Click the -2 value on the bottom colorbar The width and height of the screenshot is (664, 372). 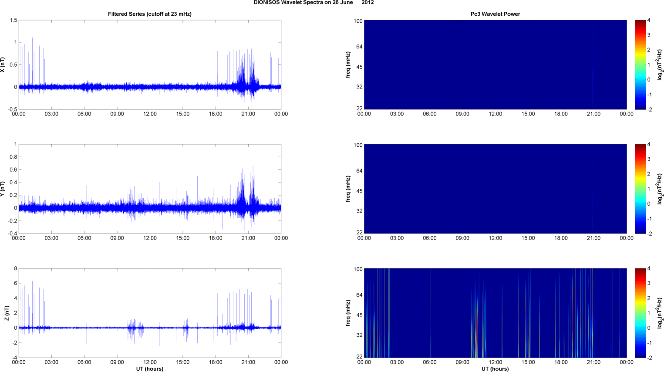pyautogui.click(x=649, y=358)
